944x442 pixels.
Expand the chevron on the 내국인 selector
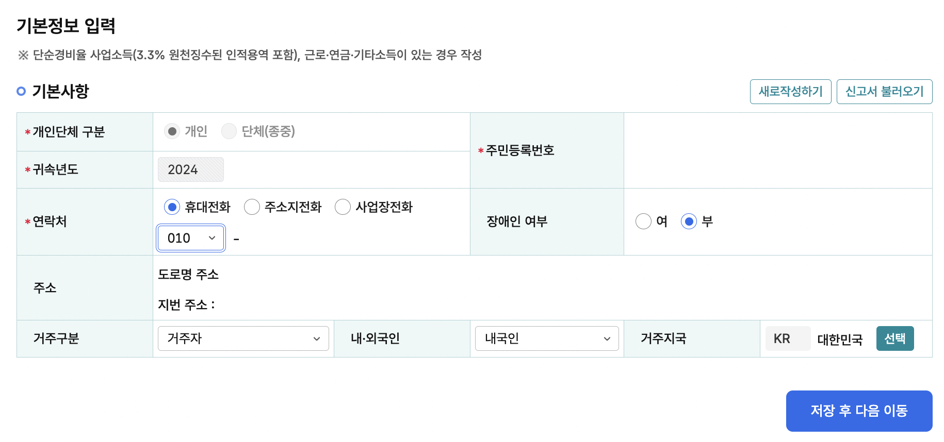607,338
